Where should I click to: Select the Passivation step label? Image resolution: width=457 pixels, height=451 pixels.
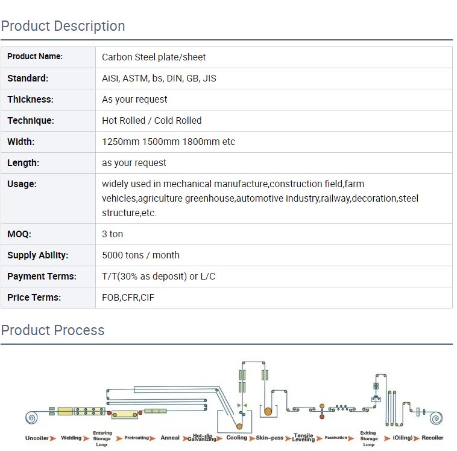click(x=336, y=438)
